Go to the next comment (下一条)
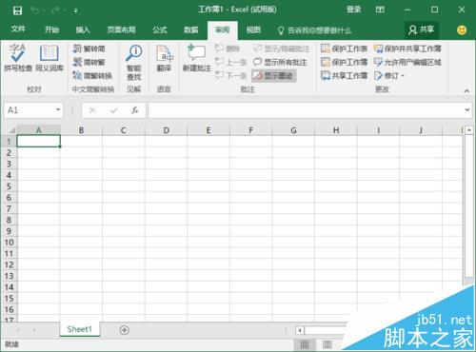This screenshot has height=352, width=476. (230, 75)
